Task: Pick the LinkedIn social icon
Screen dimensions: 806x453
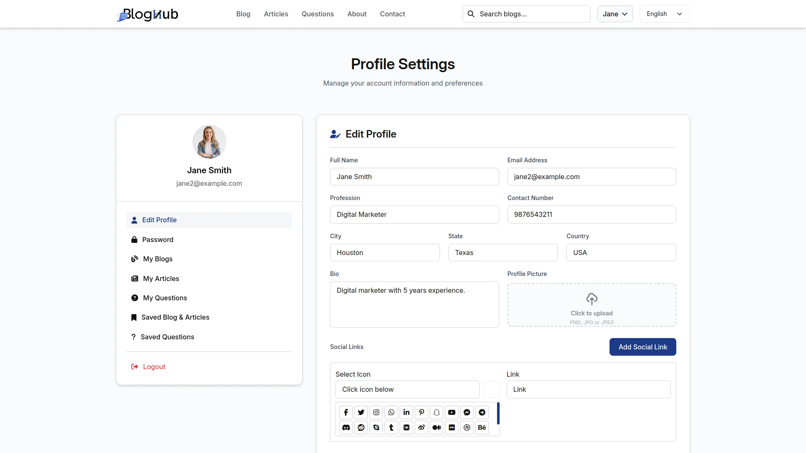Action: pos(406,412)
